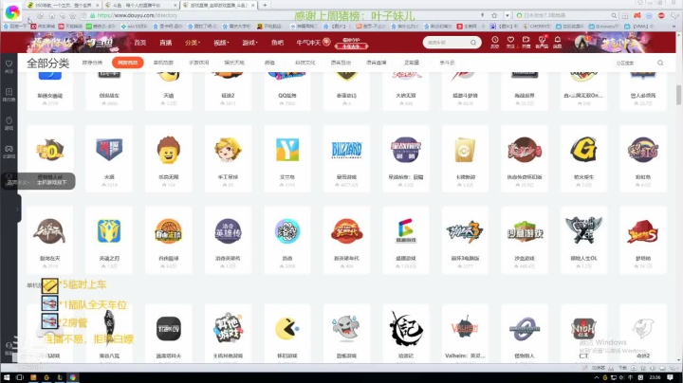Open the 天谕 game category
The width and height of the screenshot is (683, 383).
click(x=169, y=90)
